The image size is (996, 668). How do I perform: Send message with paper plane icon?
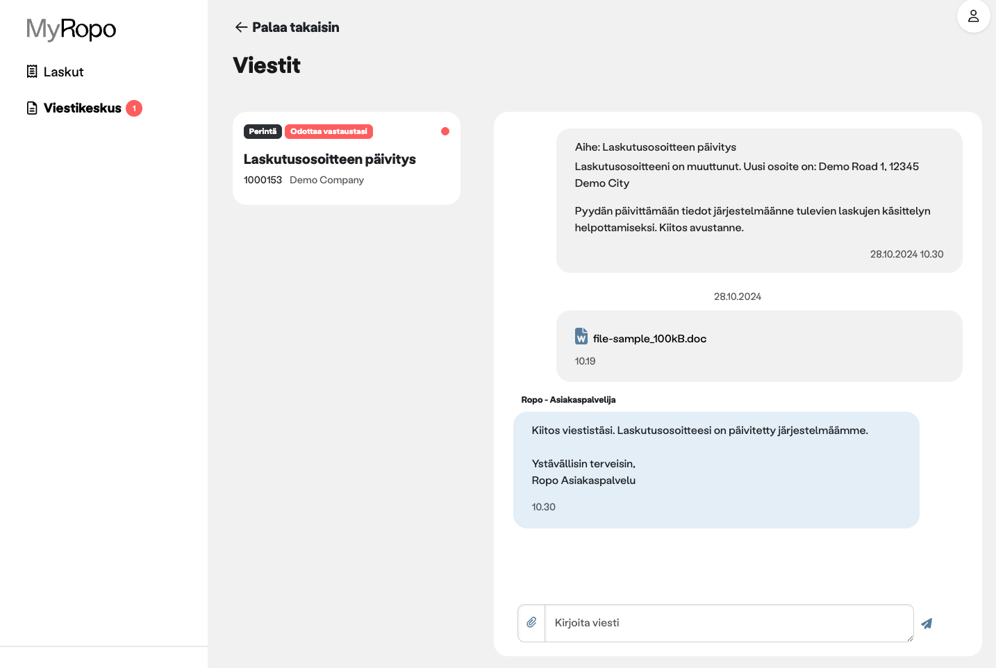pos(927,624)
